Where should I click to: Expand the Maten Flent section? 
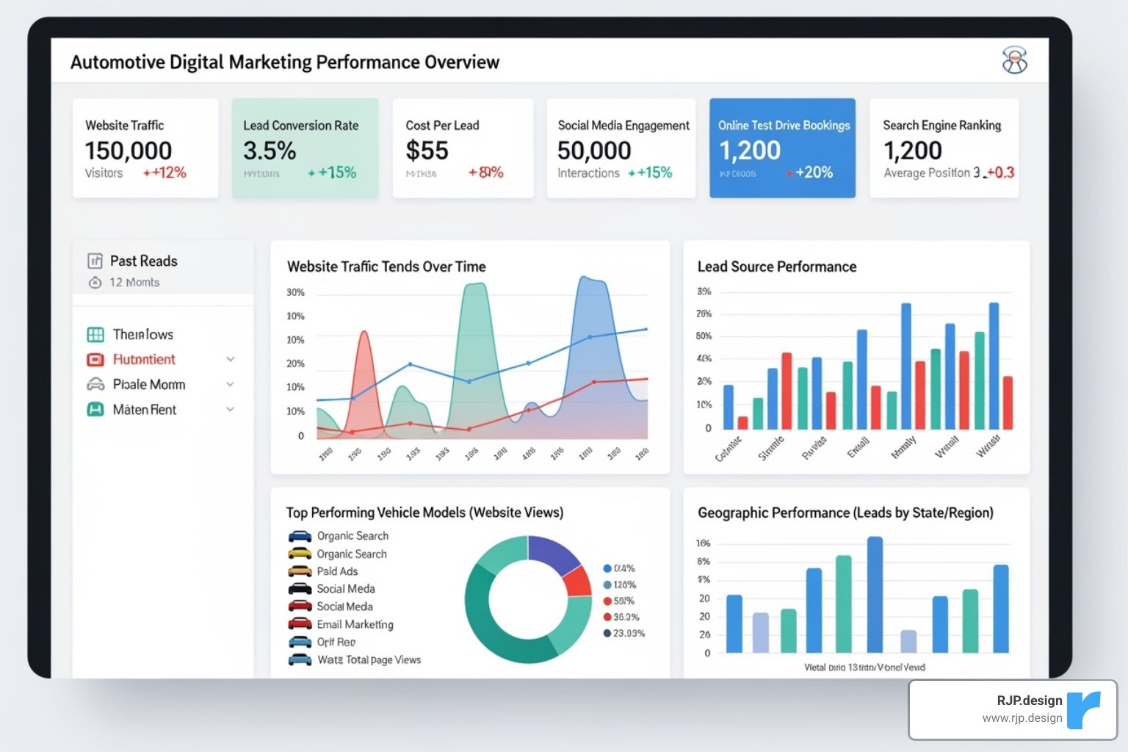(x=230, y=409)
